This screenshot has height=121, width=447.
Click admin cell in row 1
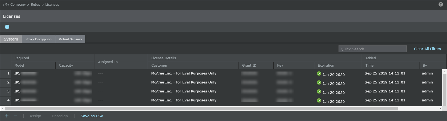click(427, 73)
